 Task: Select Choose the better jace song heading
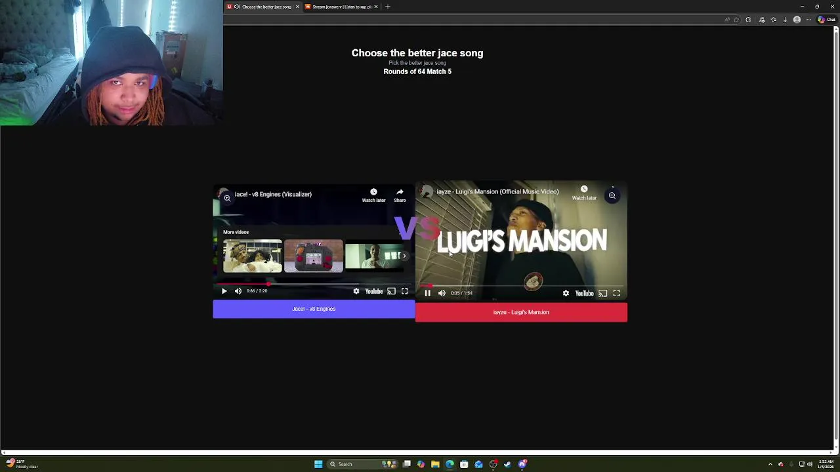coord(417,53)
